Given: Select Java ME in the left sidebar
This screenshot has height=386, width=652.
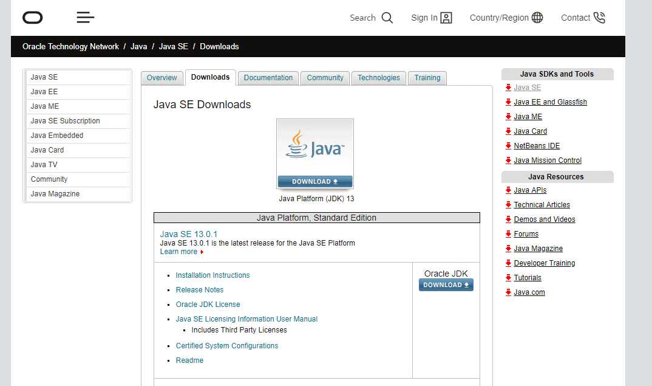Looking at the screenshot, I should pos(78,106).
